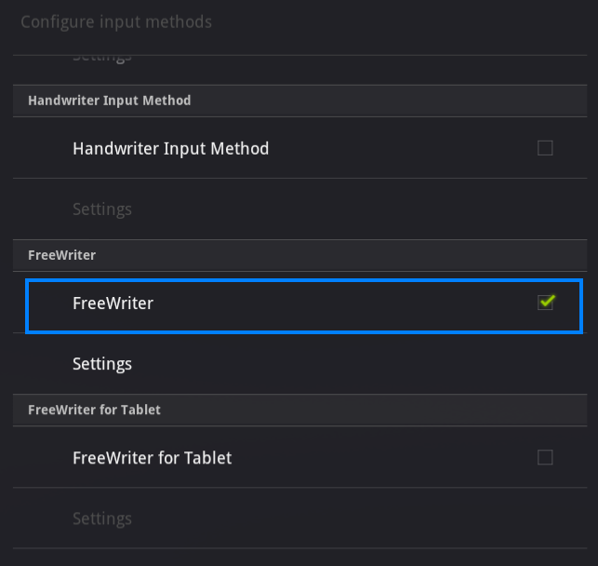Enable the Handwriter Input Method checkbox

point(545,148)
